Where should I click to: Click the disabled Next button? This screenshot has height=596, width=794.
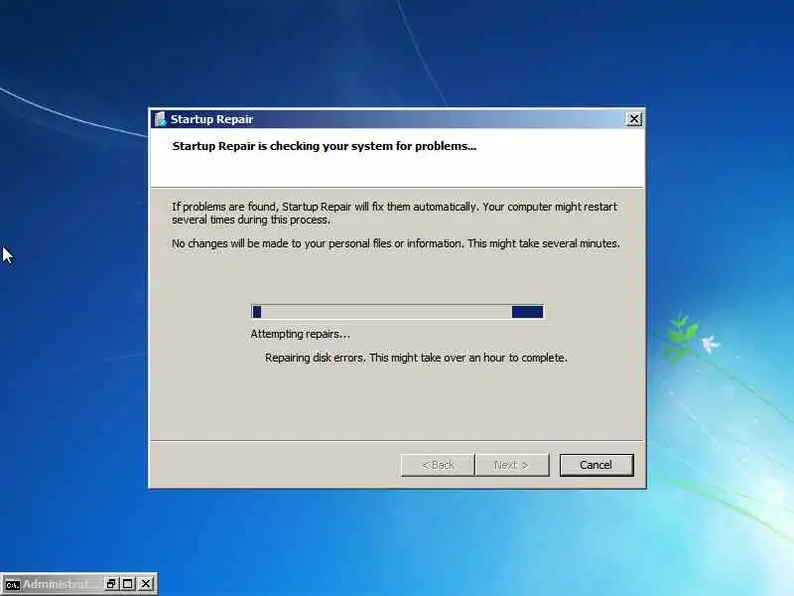(x=512, y=465)
